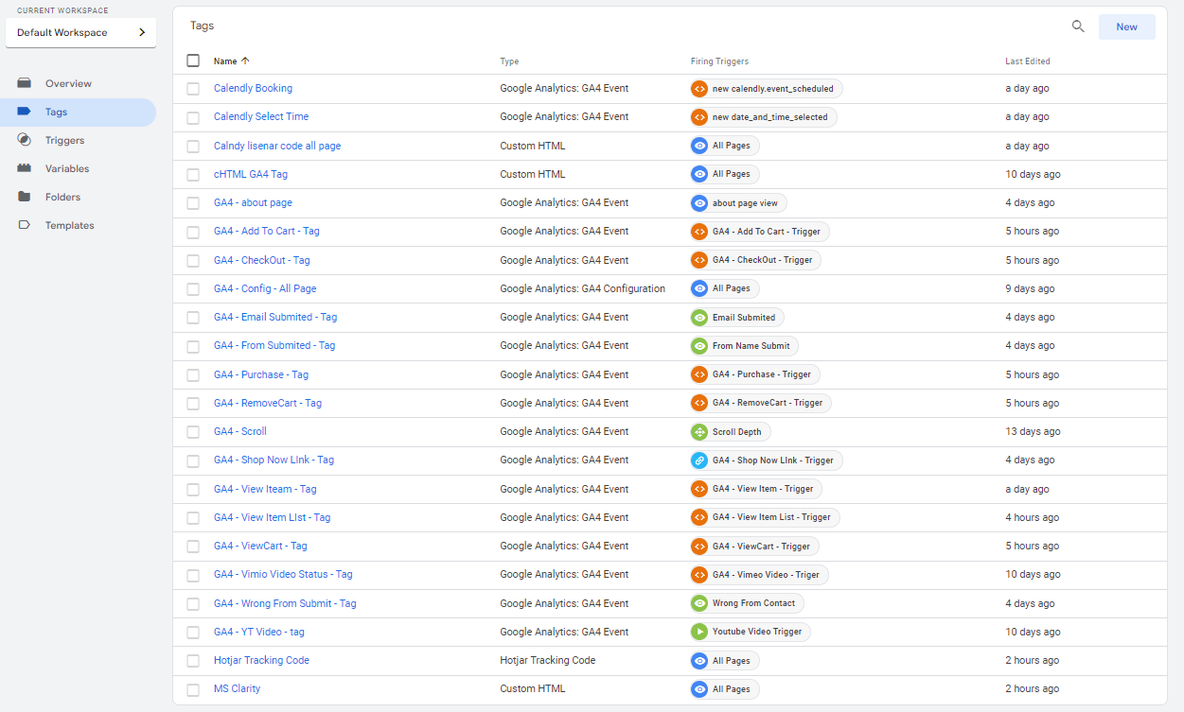Click the Scroll Depth trigger icon

[699, 432]
